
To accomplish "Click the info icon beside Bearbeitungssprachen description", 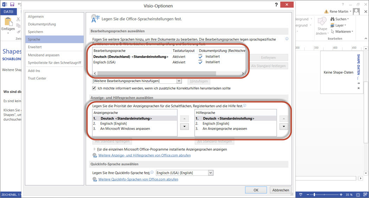I will click(x=287, y=39).
